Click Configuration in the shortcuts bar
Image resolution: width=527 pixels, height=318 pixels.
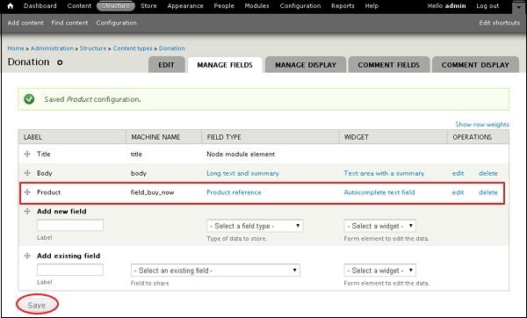click(116, 23)
